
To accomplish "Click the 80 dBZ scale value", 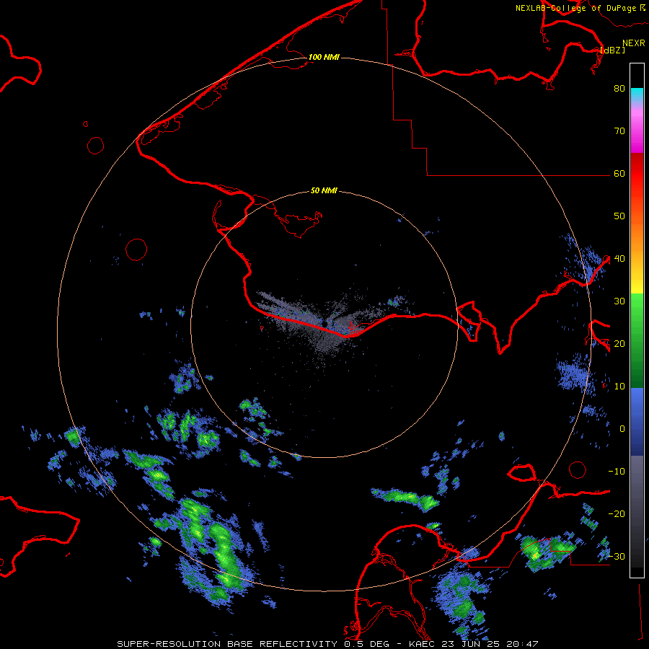I will pos(619,89).
